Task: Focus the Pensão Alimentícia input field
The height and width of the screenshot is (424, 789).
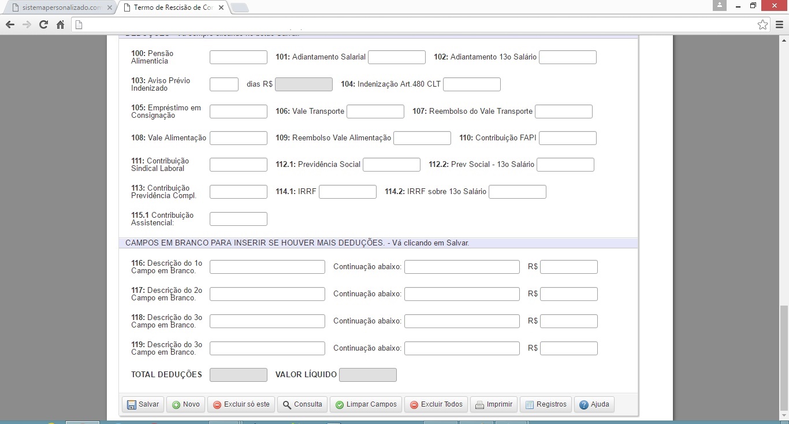Action: click(x=238, y=57)
